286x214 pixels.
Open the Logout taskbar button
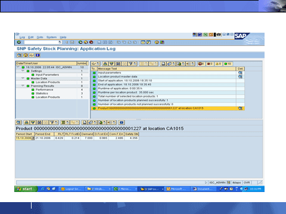pos(72,189)
